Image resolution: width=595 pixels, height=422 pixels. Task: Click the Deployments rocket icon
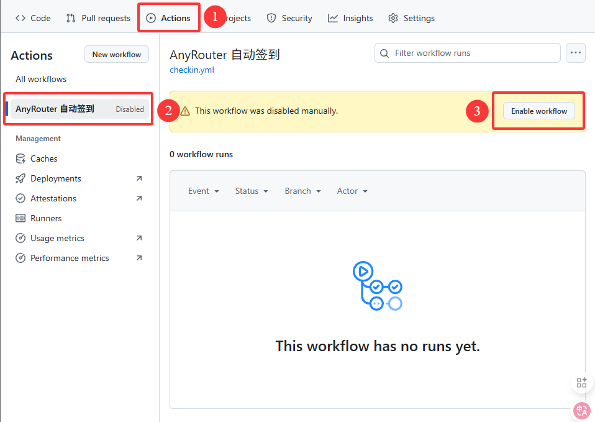point(20,178)
